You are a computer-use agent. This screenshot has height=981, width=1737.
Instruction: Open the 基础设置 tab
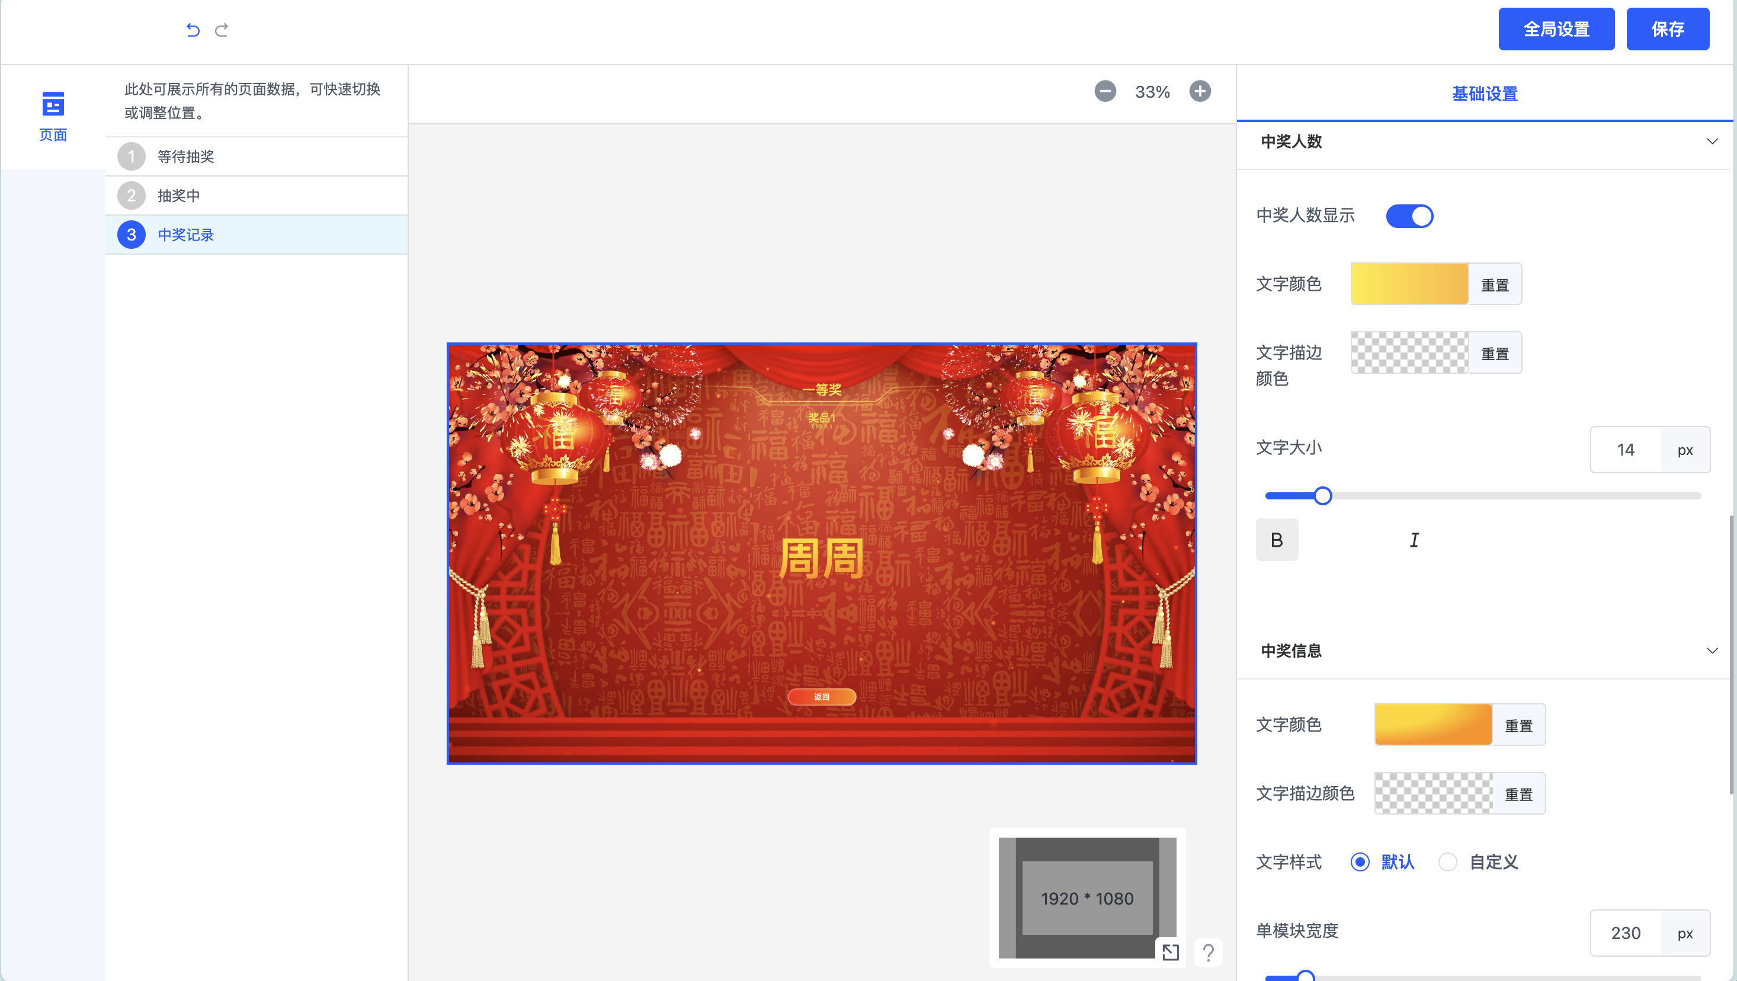pyautogui.click(x=1484, y=94)
